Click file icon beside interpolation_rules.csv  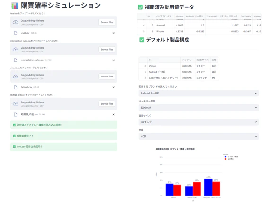click(16, 60)
